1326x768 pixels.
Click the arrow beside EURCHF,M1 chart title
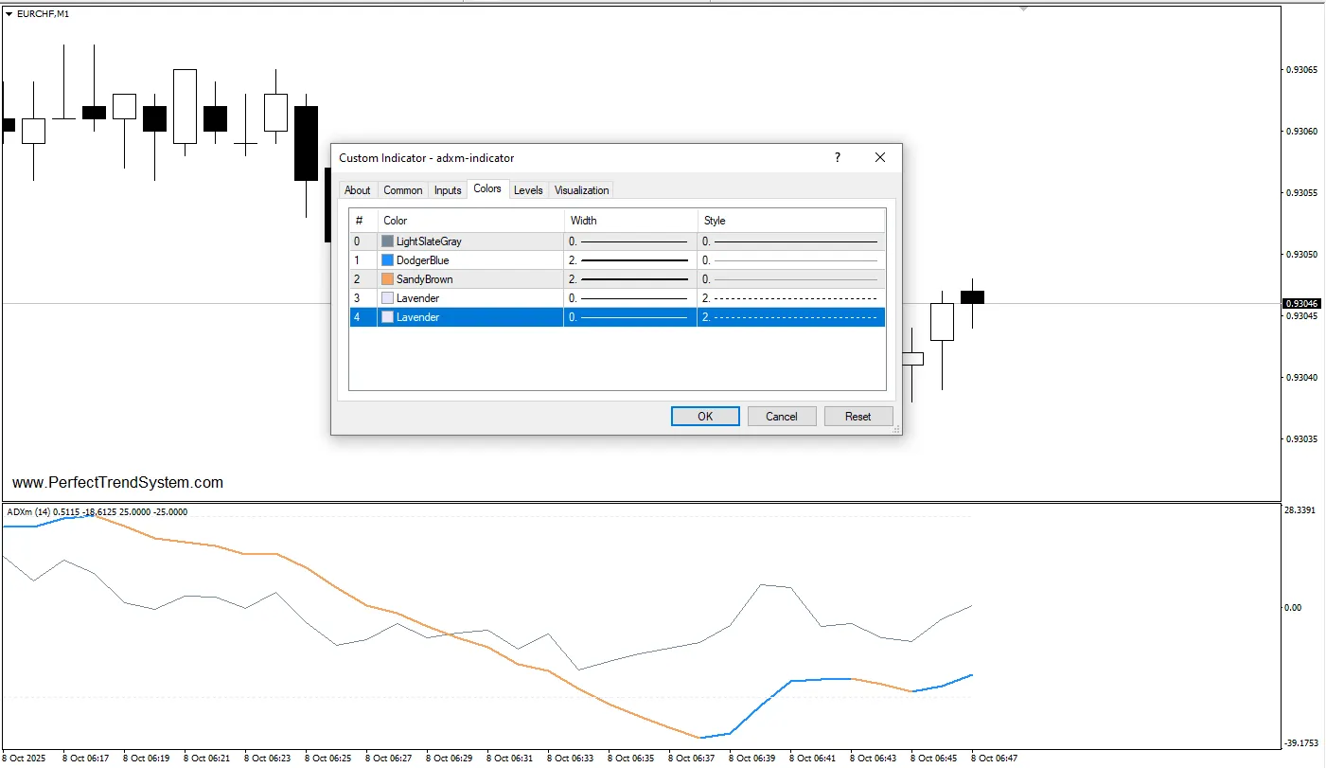[9, 14]
